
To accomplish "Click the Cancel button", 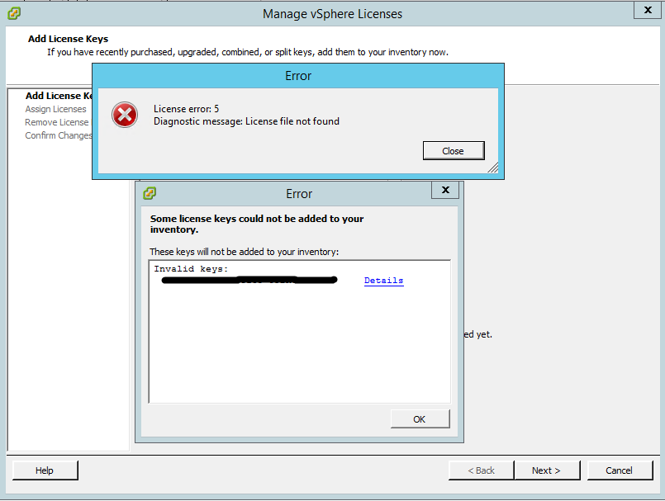I will (x=620, y=470).
